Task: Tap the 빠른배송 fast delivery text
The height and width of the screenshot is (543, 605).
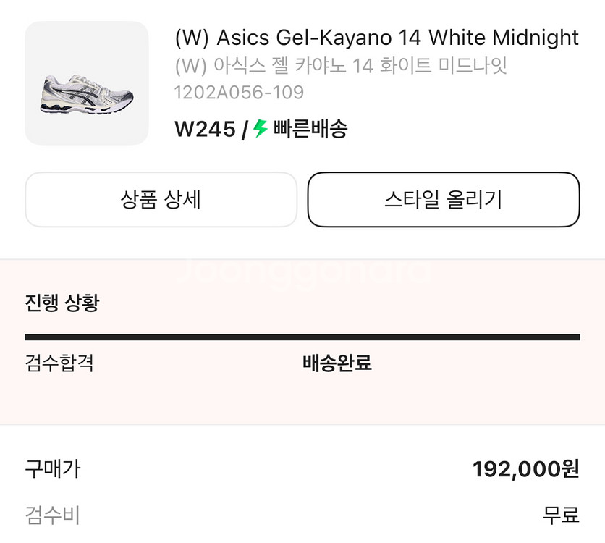Action: point(310,129)
